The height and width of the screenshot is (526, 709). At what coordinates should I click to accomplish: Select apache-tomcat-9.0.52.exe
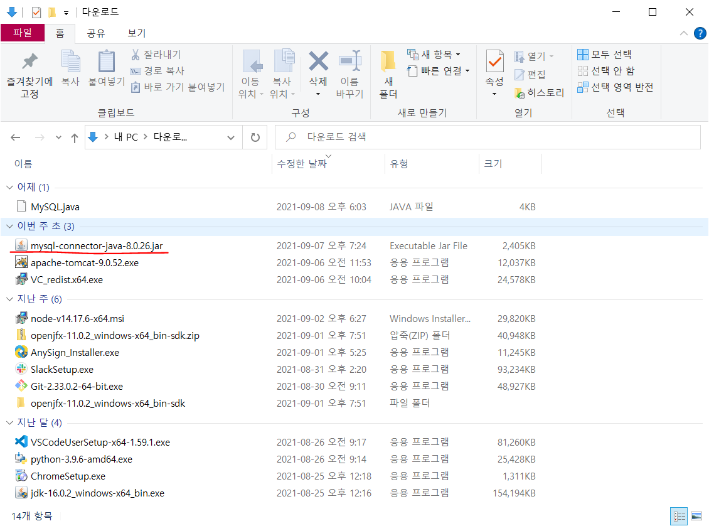pyautogui.click(x=85, y=263)
